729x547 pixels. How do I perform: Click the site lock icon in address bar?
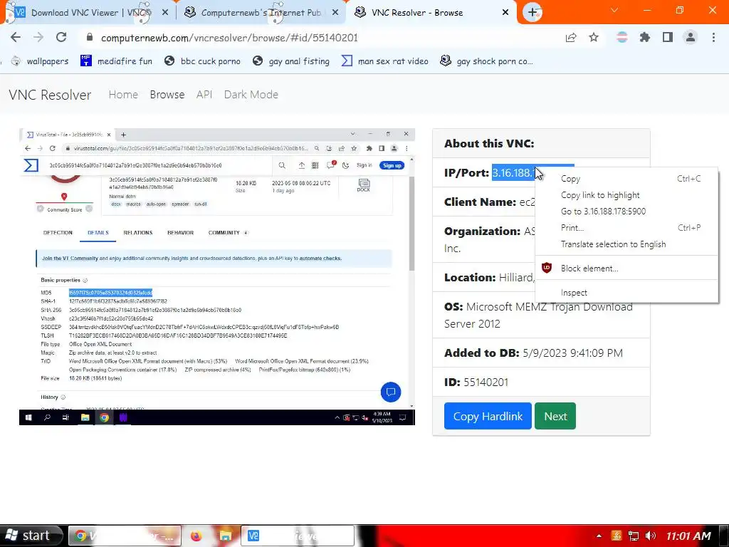90,38
